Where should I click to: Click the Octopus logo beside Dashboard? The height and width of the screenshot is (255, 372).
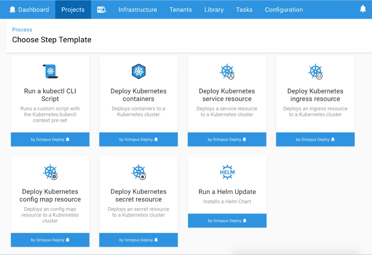[12, 10]
